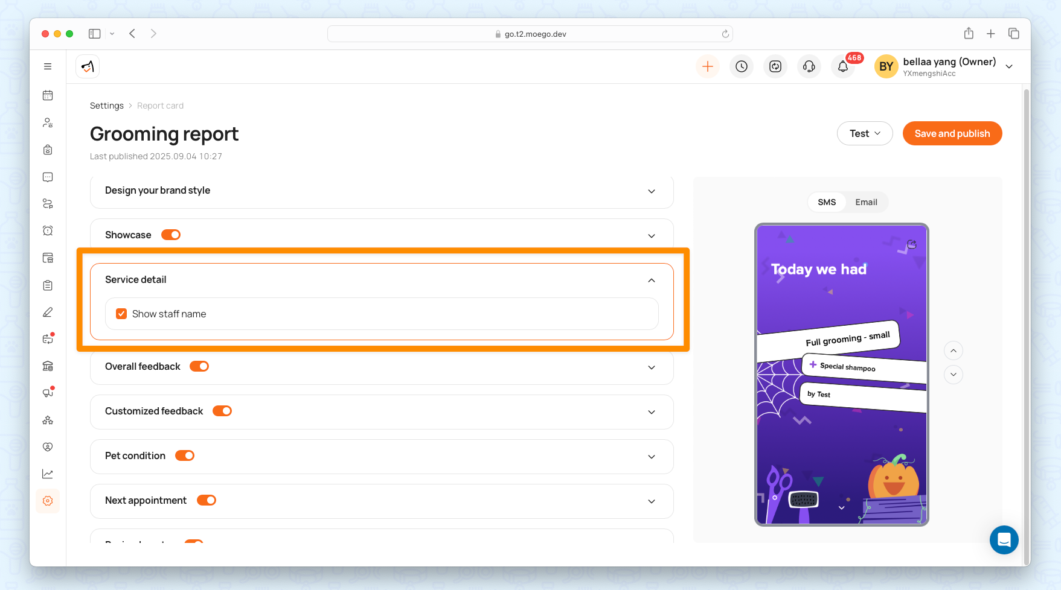Disable the Customized feedback toggle
This screenshot has height=590, width=1061.
[222, 411]
